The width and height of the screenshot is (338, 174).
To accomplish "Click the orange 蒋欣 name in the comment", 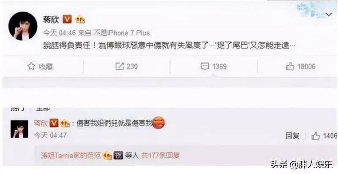I will 41,123.
